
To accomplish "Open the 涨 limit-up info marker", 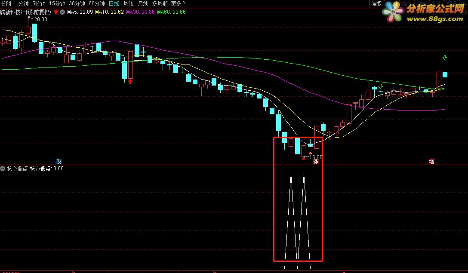I will click(316, 161).
